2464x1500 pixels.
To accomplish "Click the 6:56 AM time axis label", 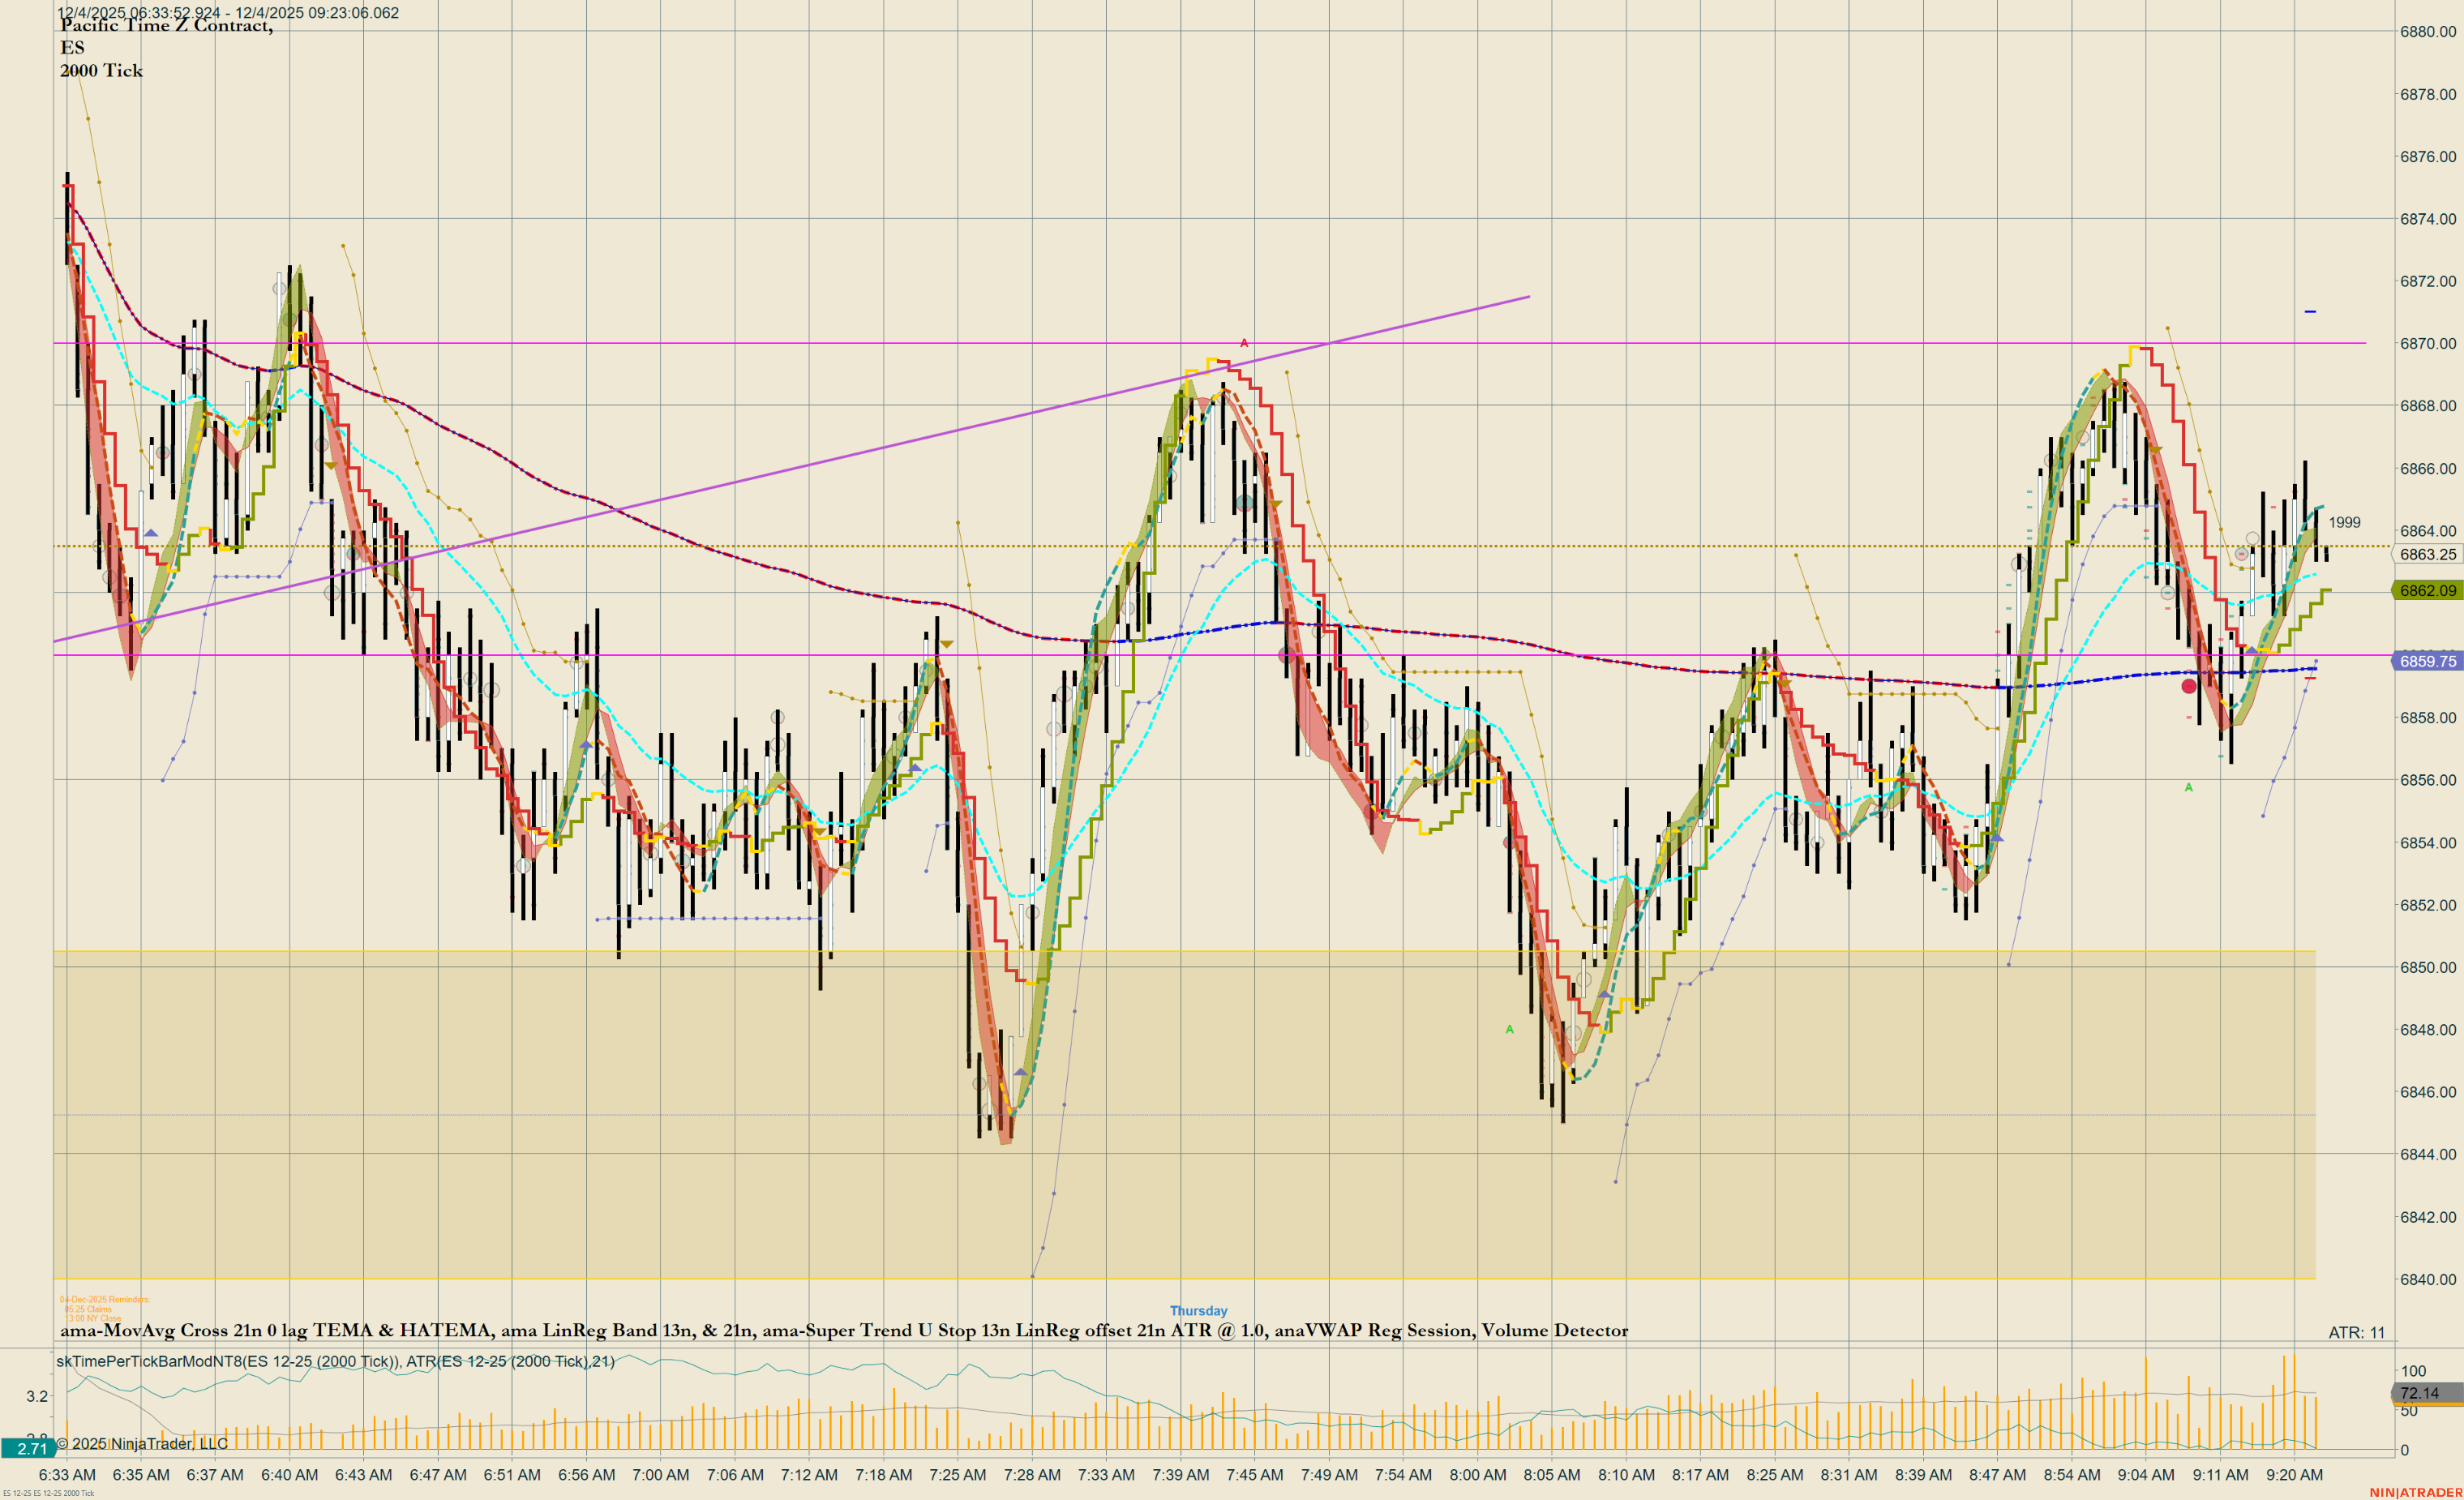I will pyautogui.click(x=586, y=1475).
